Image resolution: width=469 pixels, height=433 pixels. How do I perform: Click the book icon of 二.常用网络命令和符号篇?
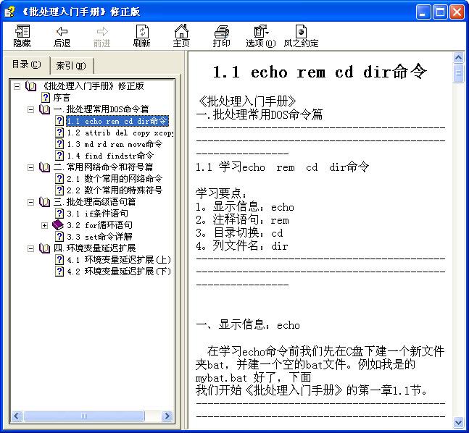pos(44,167)
